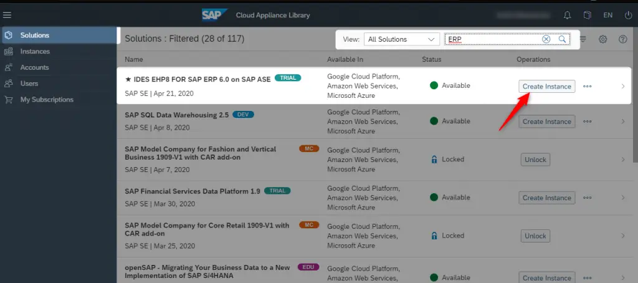Viewport: 638px width, 283px height.
Task: Open more options for IDES EHP8
Action: 587,86
